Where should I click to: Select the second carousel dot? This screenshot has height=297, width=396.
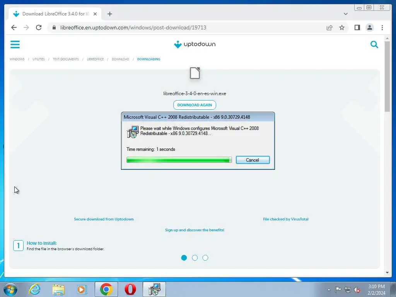pos(195,258)
